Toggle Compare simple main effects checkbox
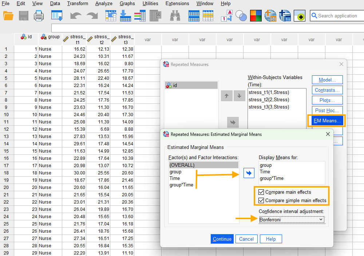This screenshot has width=364, height=256. pos(261,200)
